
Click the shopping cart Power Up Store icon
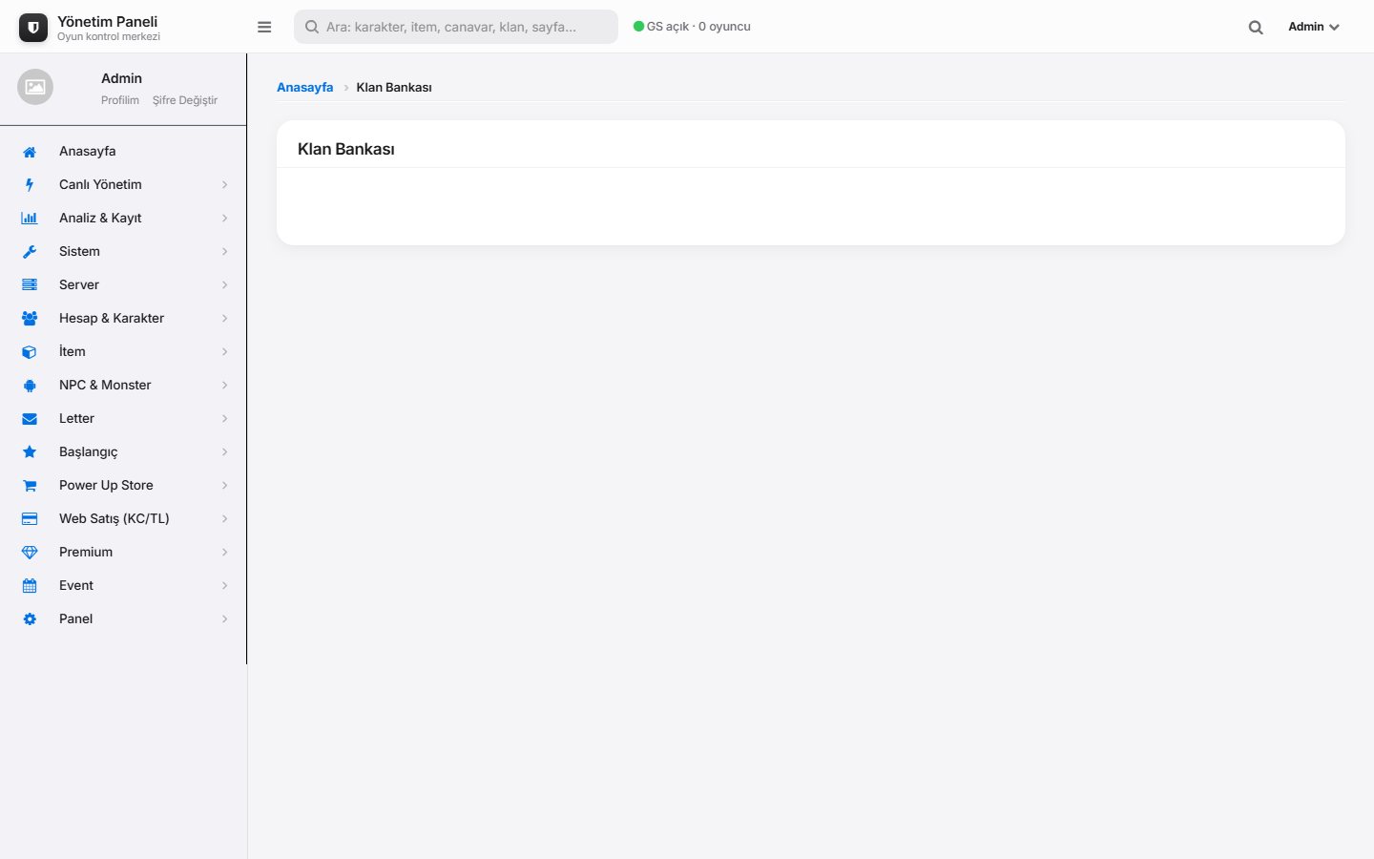coord(30,486)
